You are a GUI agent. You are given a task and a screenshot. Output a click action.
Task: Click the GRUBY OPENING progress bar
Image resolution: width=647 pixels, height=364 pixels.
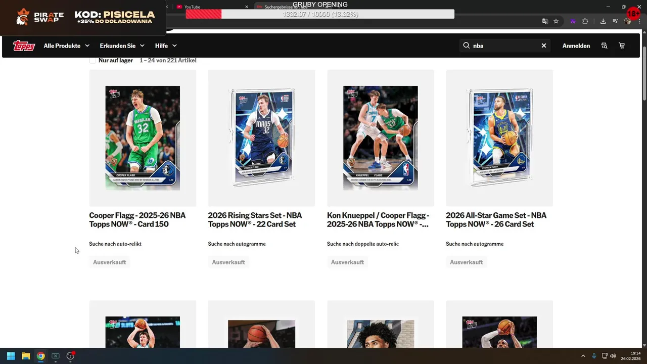[320, 14]
